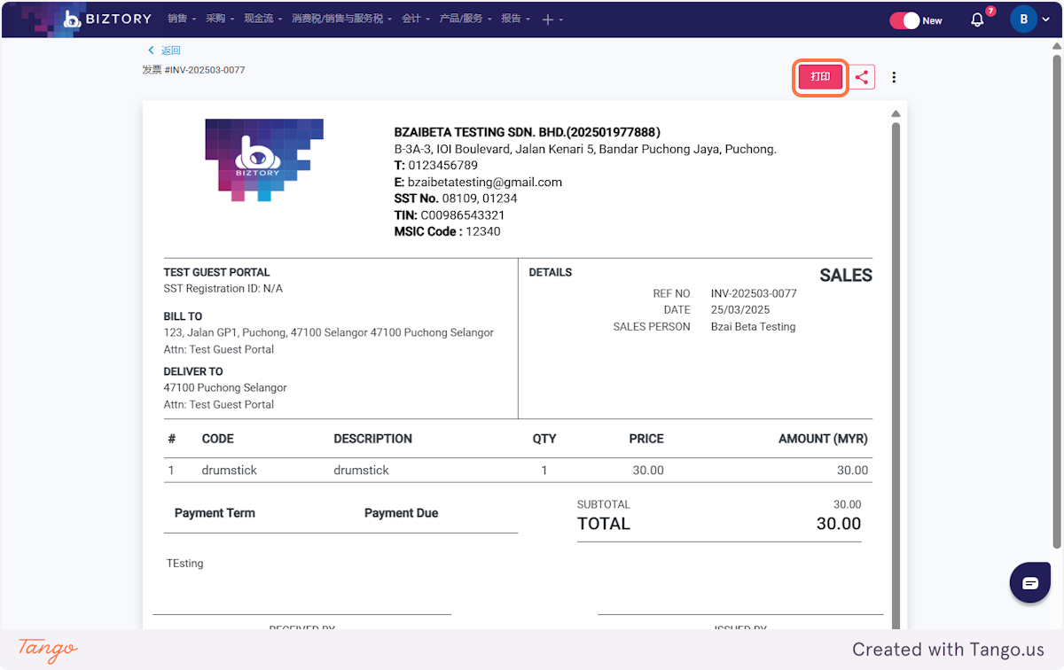Click the company logo in the invoice
The height and width of the screenshot is (670, 1064).
(x=264, y=160)
